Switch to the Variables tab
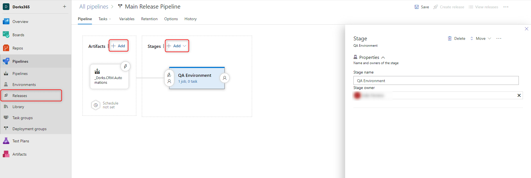 [127, 19]
